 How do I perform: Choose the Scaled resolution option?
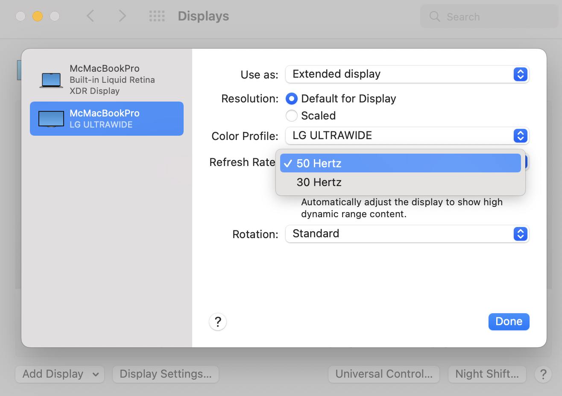click(x=292, y=116)
